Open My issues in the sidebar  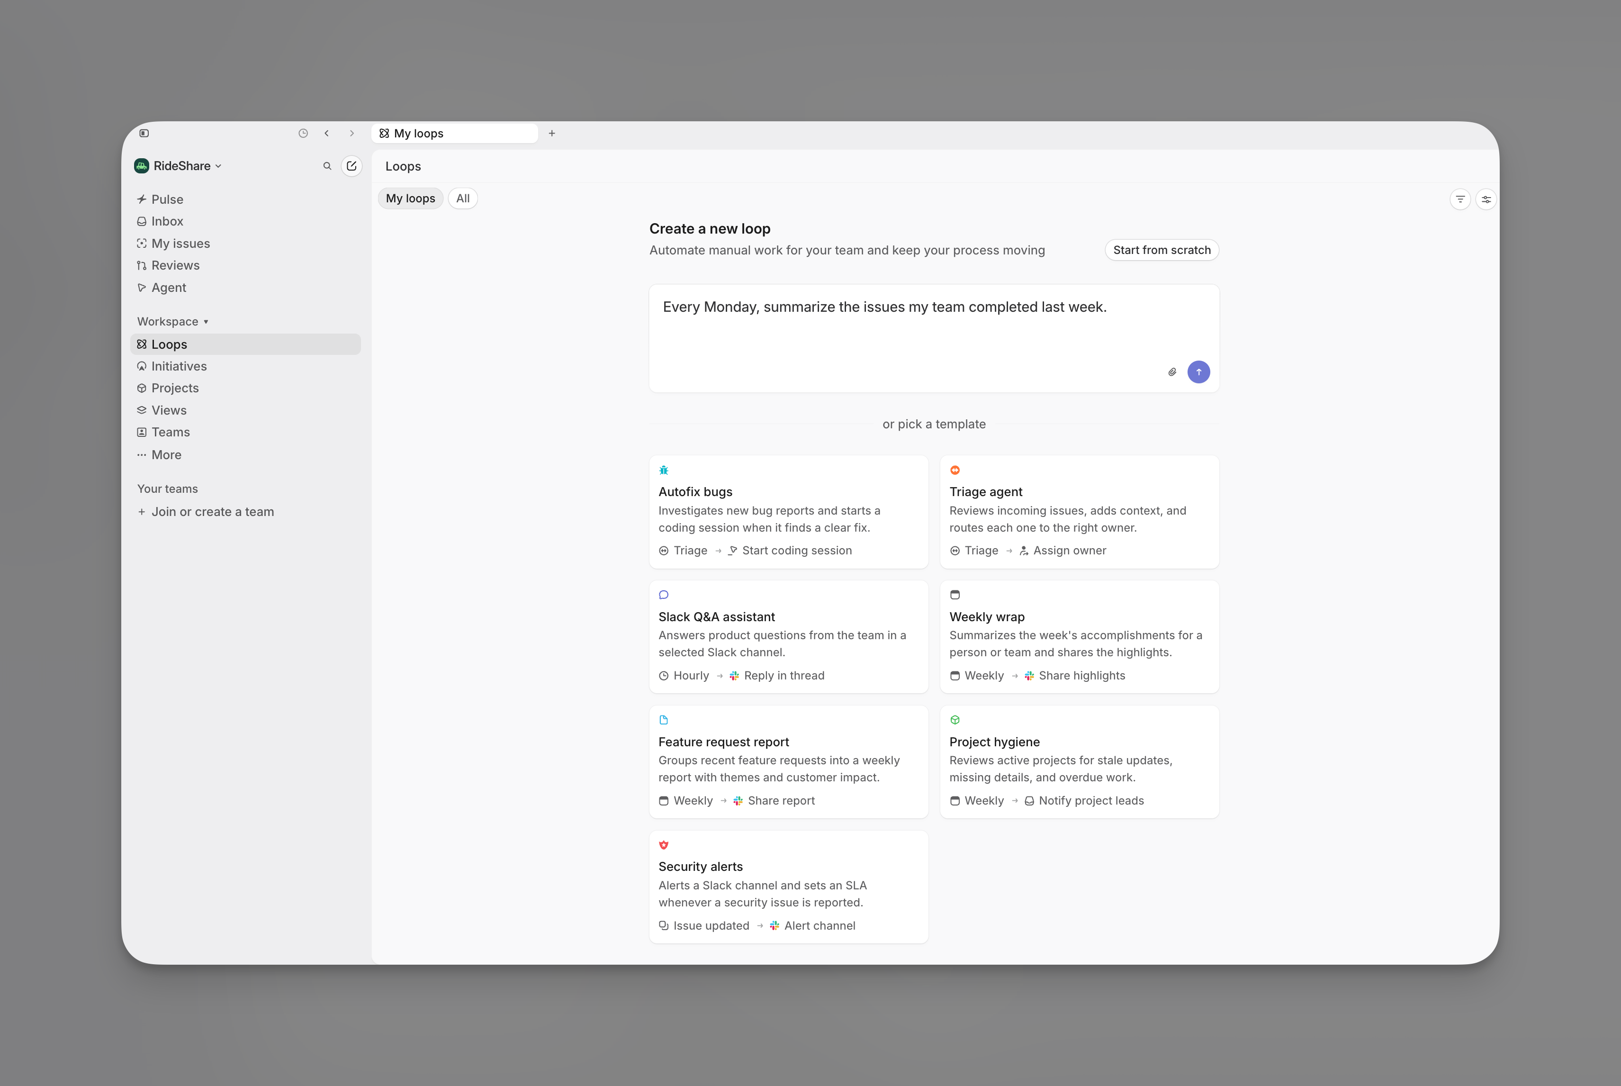pos(246,244)
